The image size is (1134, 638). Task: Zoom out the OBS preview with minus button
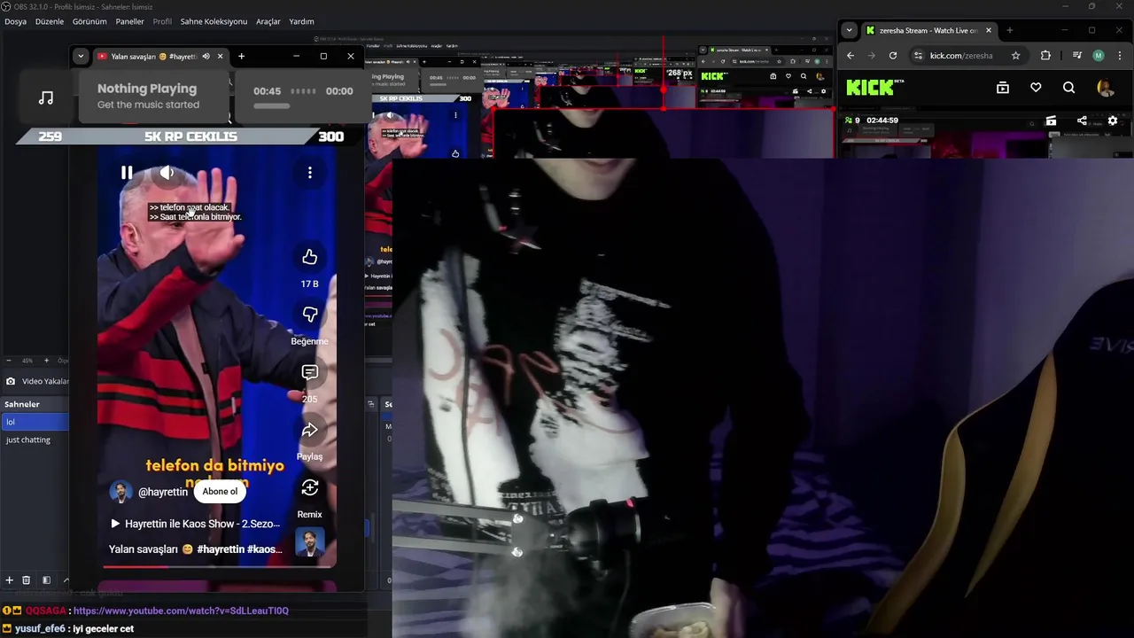click(9, 361)
